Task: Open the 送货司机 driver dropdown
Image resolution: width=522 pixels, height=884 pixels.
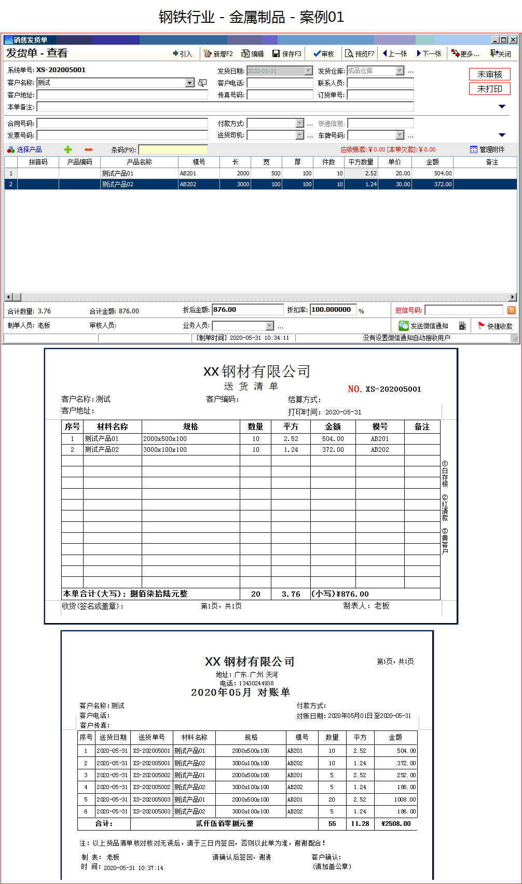Action: click(299, 135)
